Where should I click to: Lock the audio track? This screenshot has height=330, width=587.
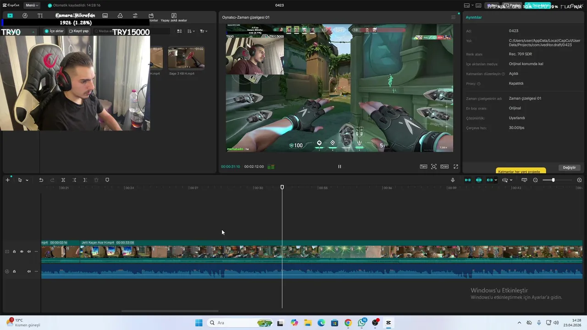[14, 271]
